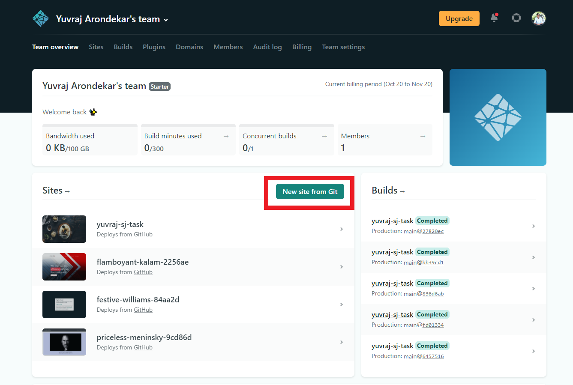
Task: Click the arrow icon on Build minutes used card
Action: (226, 136)
